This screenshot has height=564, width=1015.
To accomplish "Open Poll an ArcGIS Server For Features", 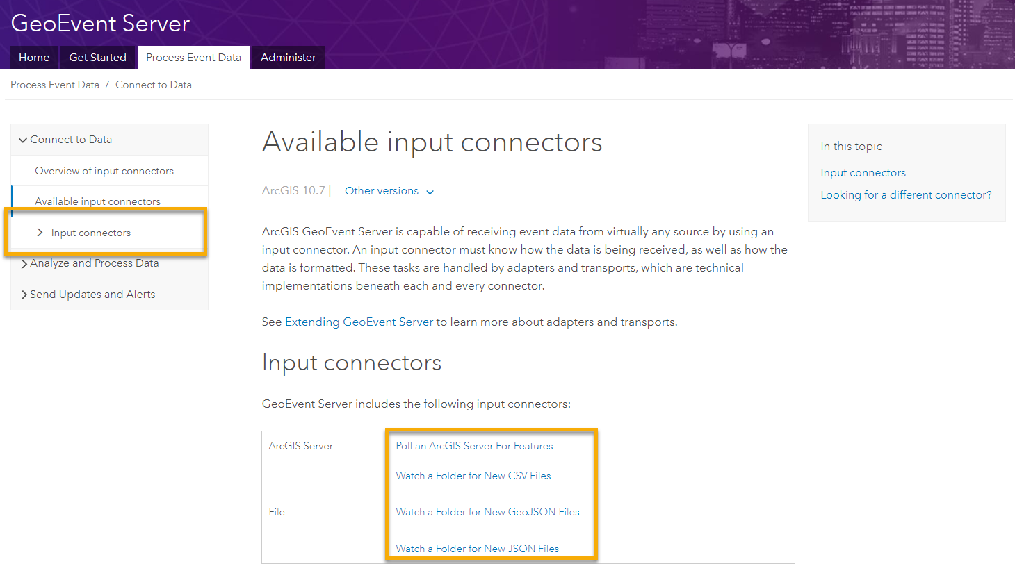I will point(474,446).
